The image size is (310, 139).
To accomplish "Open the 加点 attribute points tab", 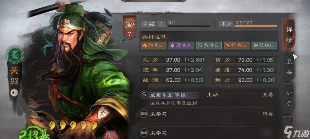I will [289, 98].
